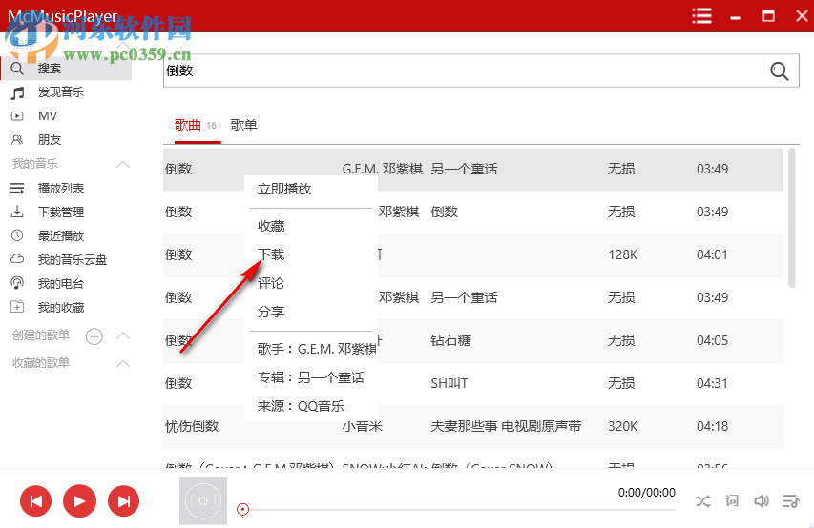Open 播放列表 in sidebar
Viewport: 814px width, 528px height.
pyautogui.click(x=61, y=189)
